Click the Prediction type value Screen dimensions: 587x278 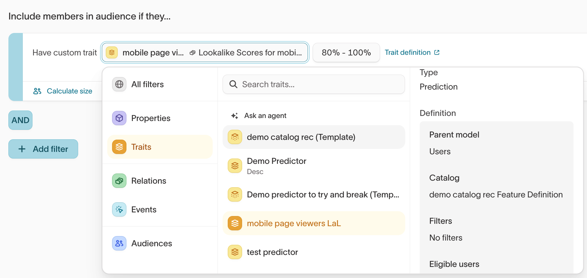pos(439,87)
